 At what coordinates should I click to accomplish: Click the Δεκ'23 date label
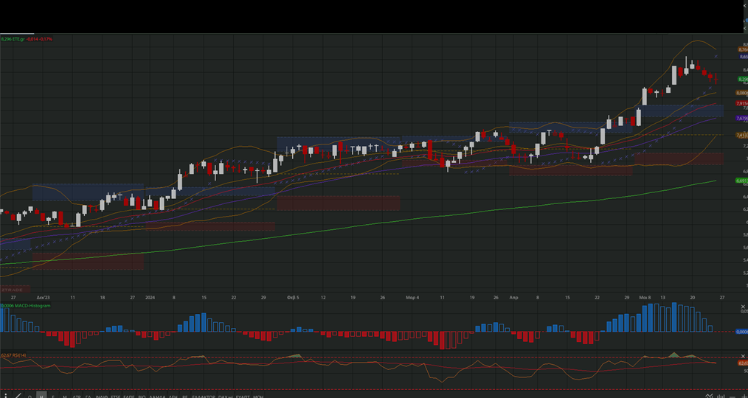[43, 298]
